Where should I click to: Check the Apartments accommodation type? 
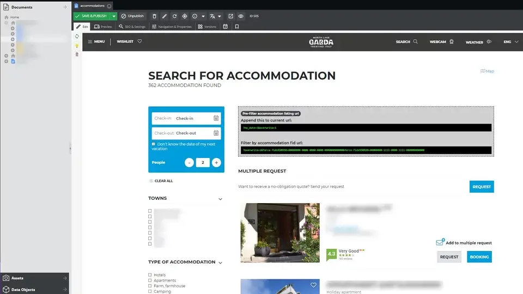[x=150, y=280]
